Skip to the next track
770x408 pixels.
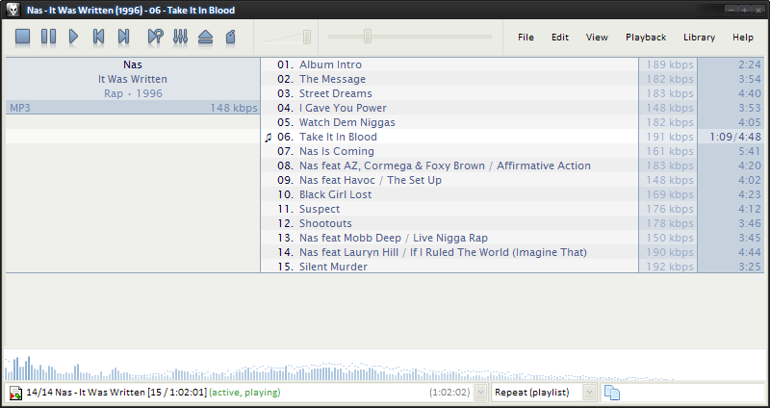pyautogui.click(x=124, y=37)
